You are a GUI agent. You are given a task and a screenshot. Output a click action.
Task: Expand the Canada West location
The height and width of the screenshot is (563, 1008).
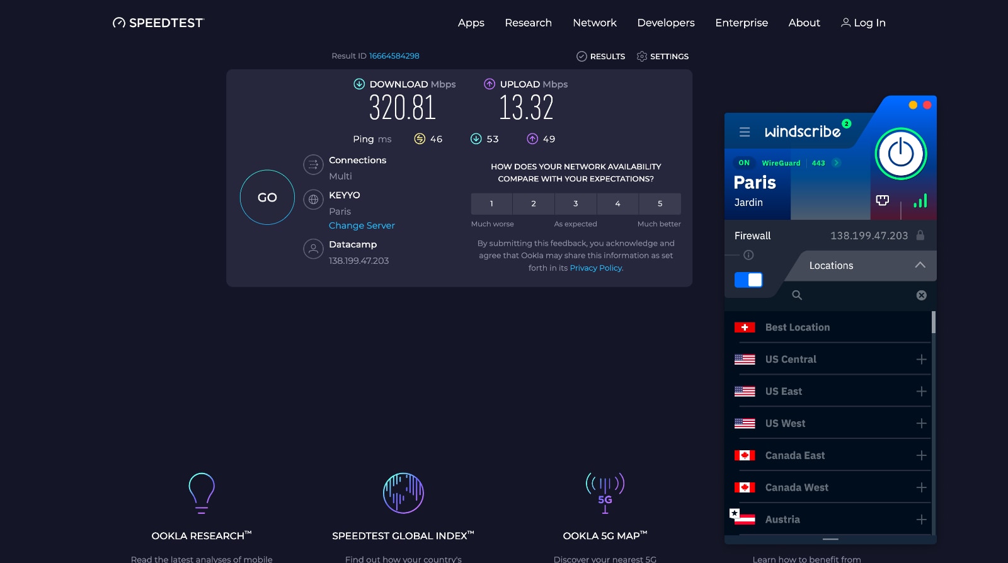pyautogui.click(x=921, y=487)
